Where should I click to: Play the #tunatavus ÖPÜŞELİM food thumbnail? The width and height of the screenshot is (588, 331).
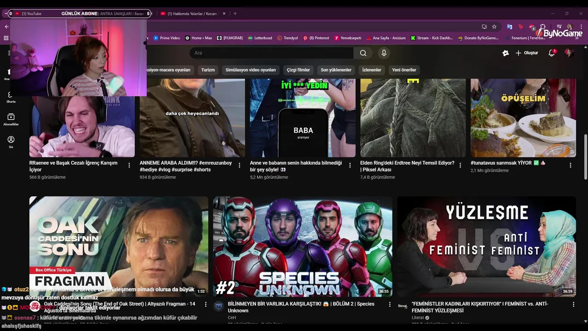click(523, 118)
